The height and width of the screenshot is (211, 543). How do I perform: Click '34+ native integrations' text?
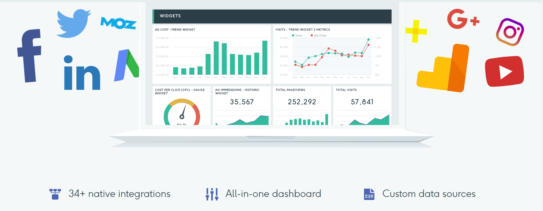120,194
